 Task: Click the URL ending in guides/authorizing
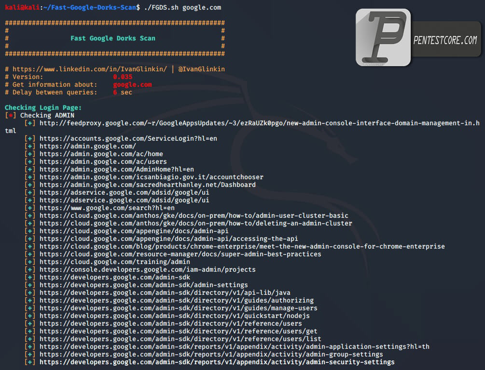(x=177, y=301)
